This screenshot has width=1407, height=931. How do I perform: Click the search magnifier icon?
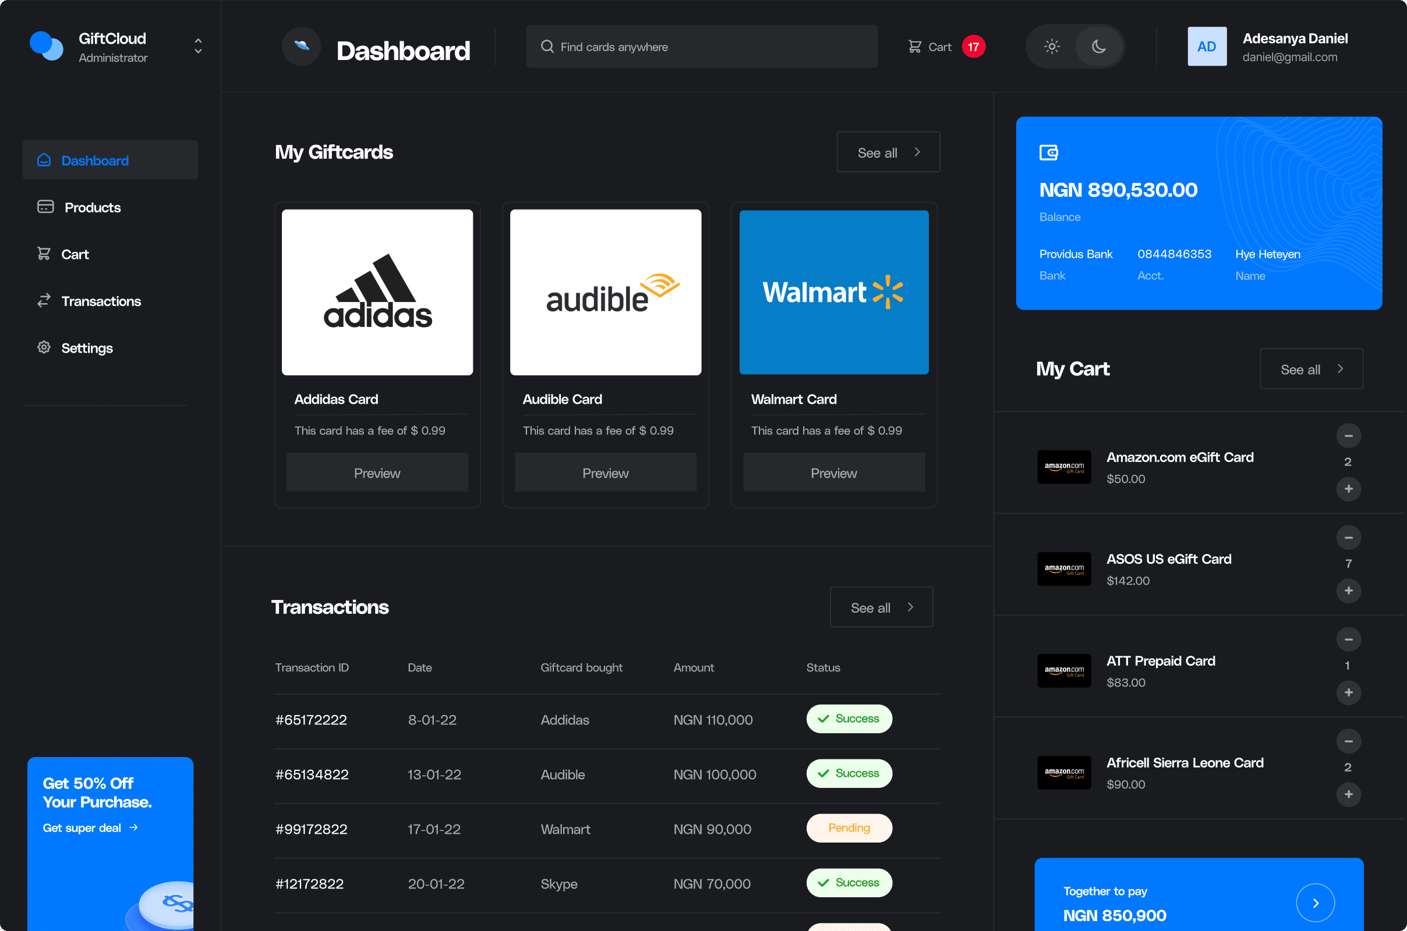[x=547, y=47]
